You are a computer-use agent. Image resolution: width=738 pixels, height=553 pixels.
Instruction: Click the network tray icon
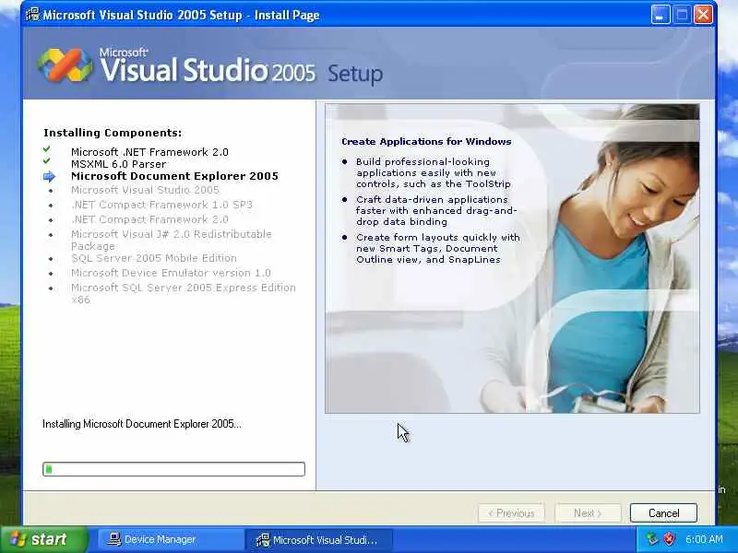[652, 539]
